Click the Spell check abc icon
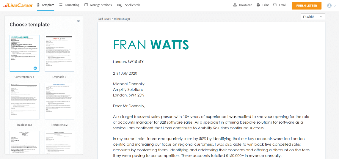 click(x=120, y=5)
